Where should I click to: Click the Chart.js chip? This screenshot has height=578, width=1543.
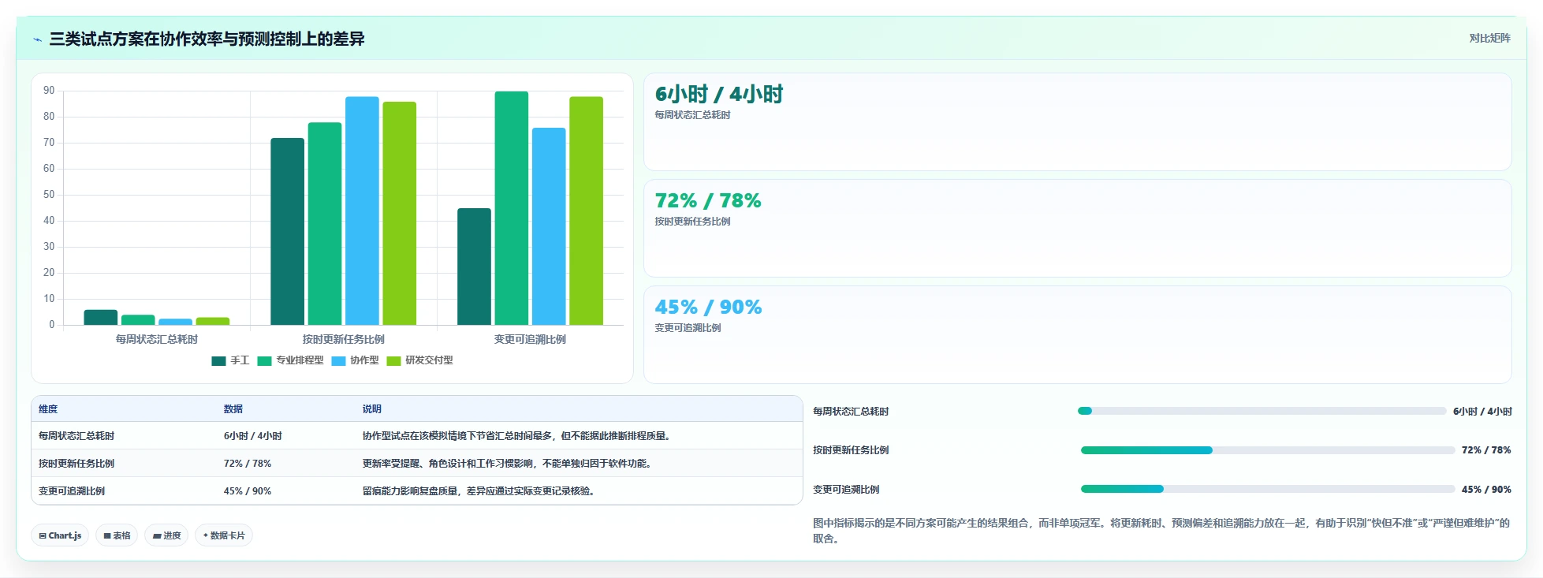tap(60, 535)
